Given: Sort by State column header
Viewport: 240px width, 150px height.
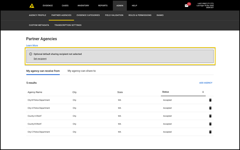Looking at the screenshot, I should click(x=120, y=92).
